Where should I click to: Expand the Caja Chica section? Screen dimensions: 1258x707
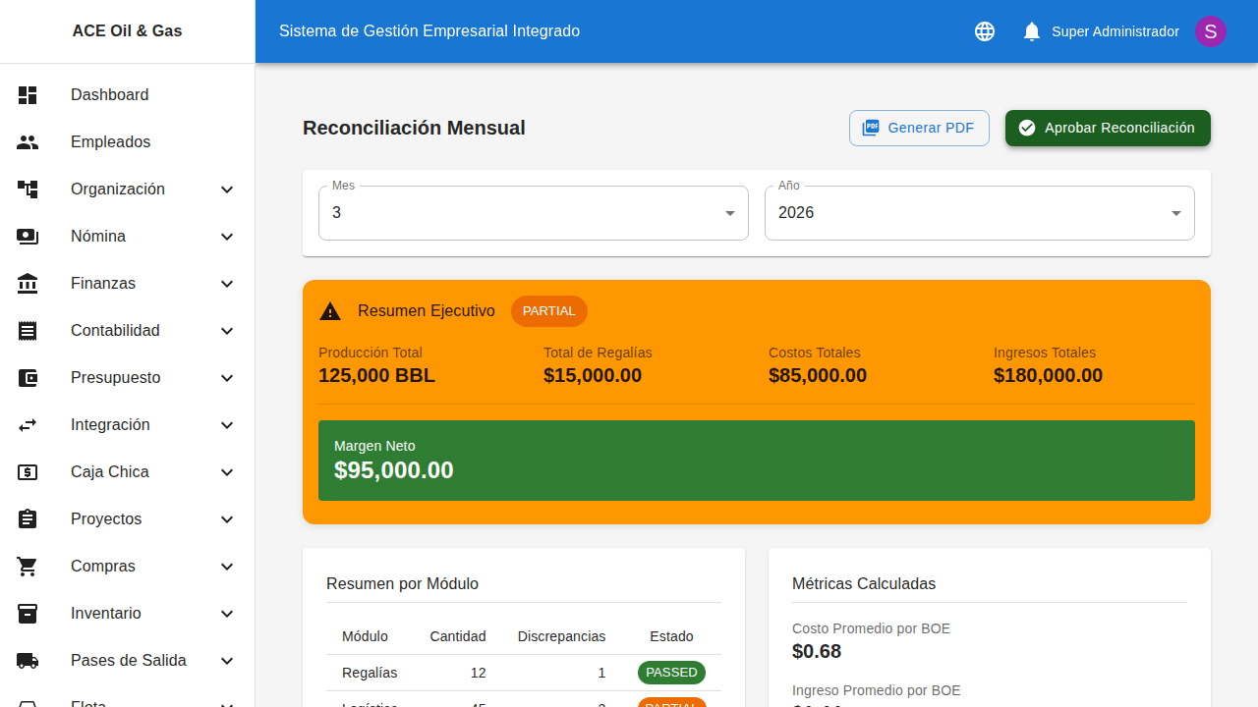(x=226, y=471)
